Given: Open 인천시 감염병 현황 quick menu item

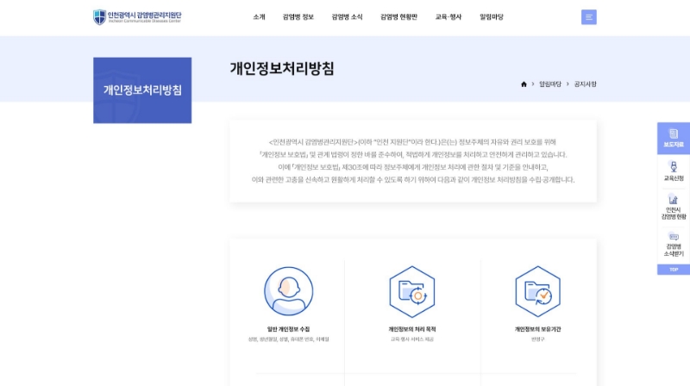Looking at the screenshot, I should click(674, 207).
